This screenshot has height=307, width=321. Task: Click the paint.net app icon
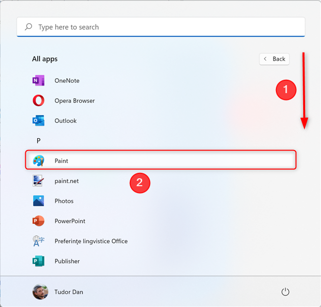pyautogui.click(x=38, y=181)
